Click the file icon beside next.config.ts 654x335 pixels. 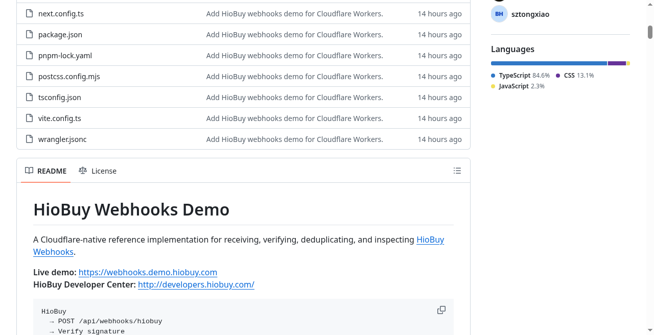click(x=29, y=14)
